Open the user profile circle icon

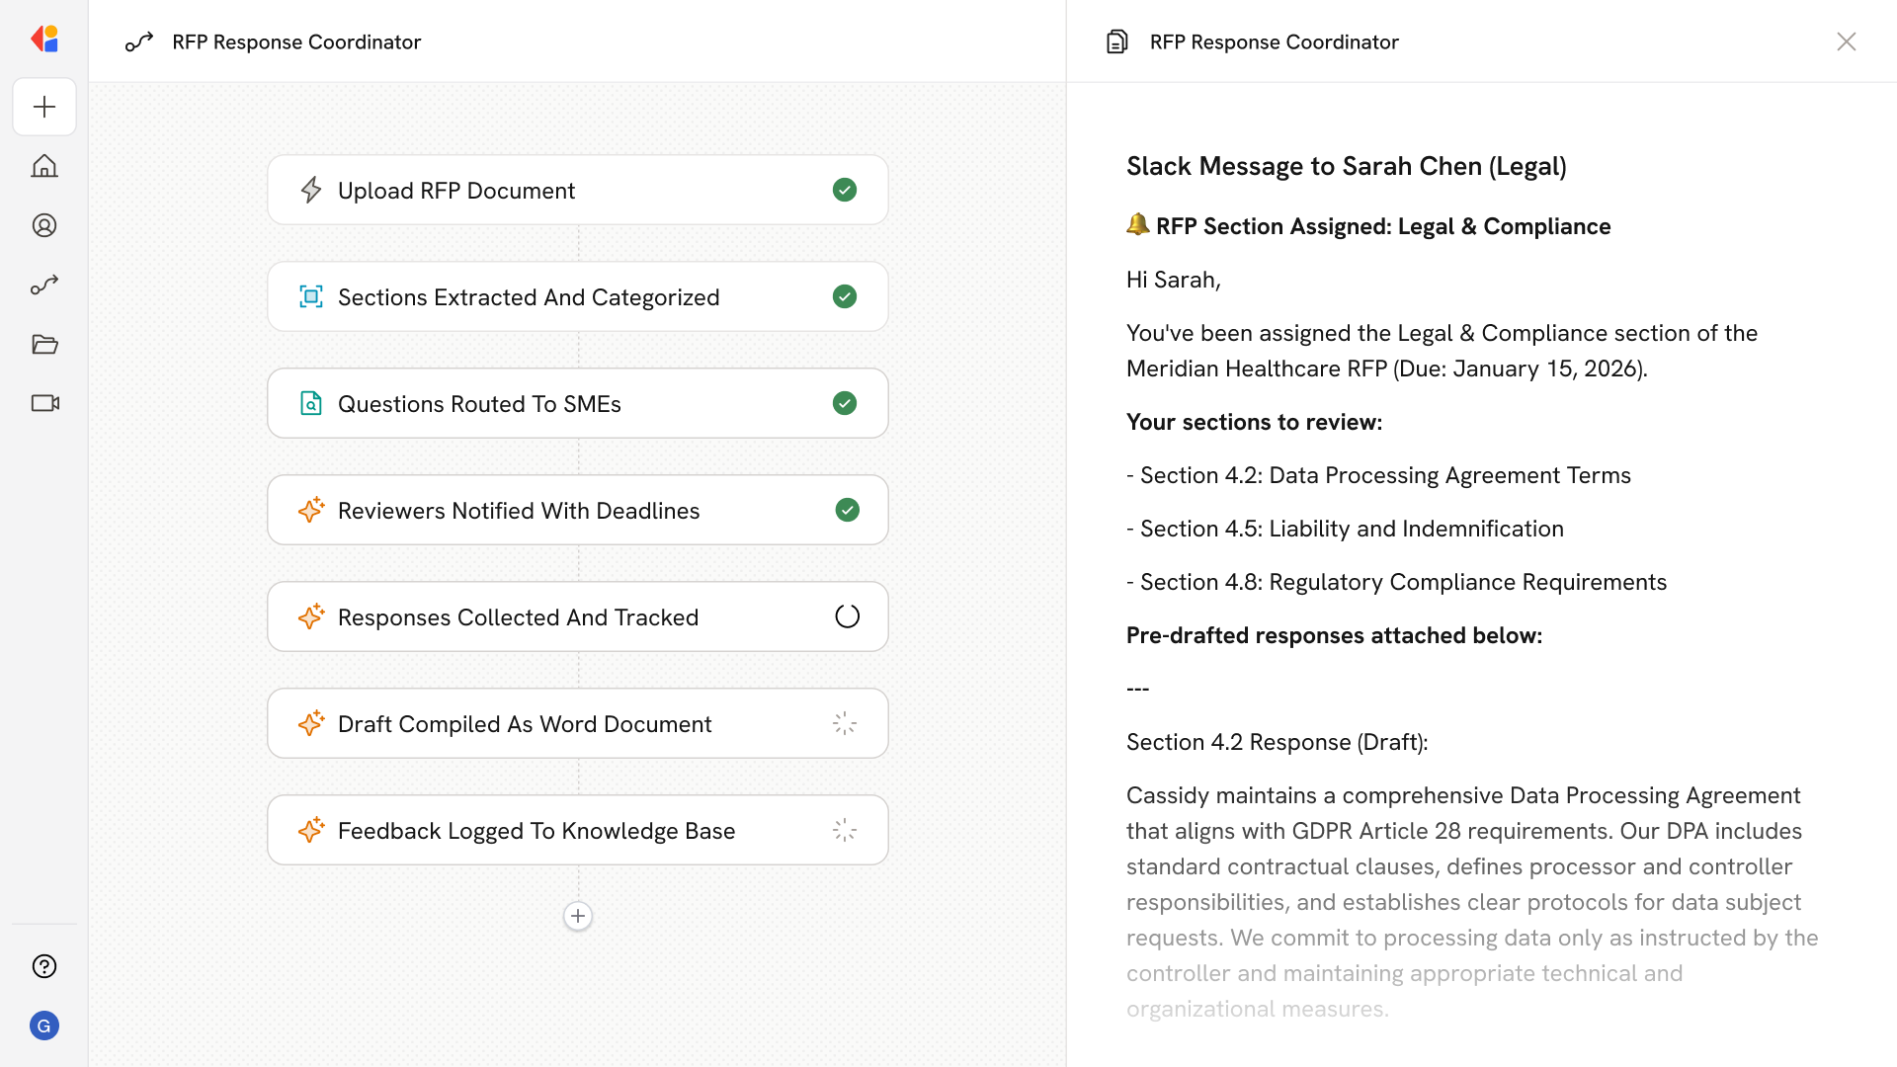(44, 225)
